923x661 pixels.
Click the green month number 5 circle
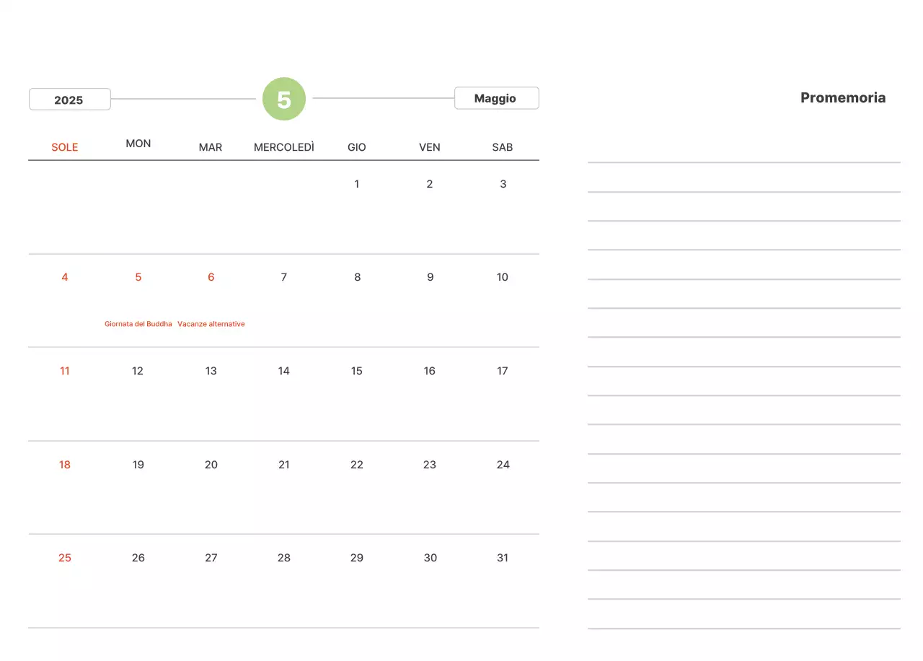[x=284, y=100]
